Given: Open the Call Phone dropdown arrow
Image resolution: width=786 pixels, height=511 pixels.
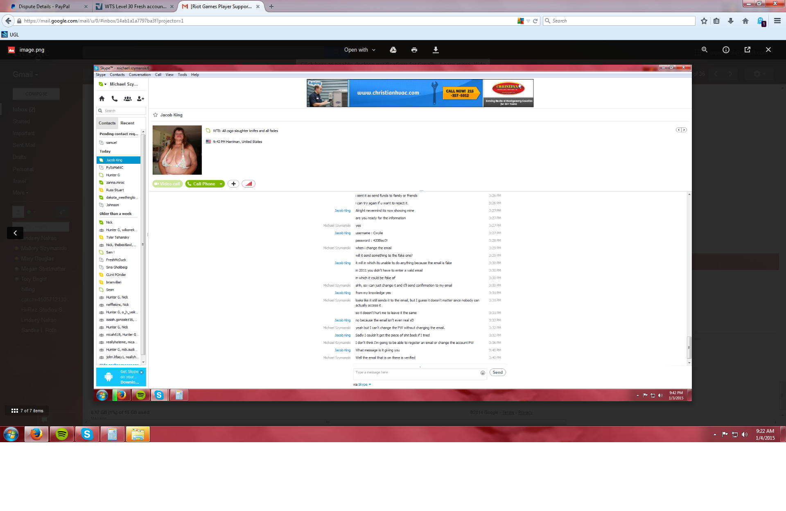Looking at the screenshot, I should click(x=221, y=184).
